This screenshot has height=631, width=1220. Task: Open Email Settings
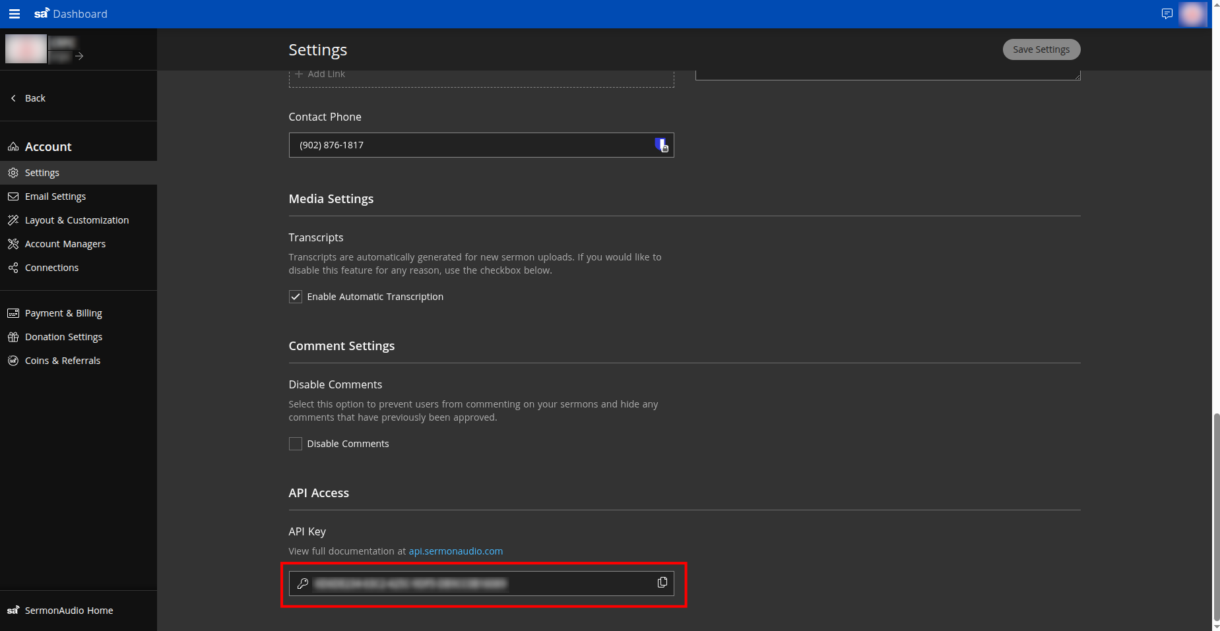(x=79, y=196)
